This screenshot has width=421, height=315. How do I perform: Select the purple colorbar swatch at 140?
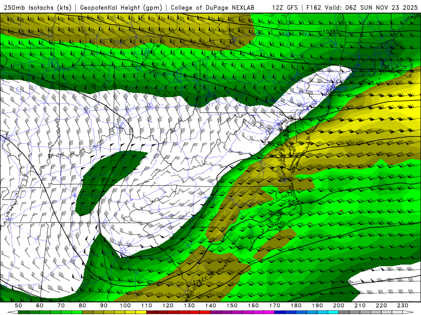[x=216, y=312]
